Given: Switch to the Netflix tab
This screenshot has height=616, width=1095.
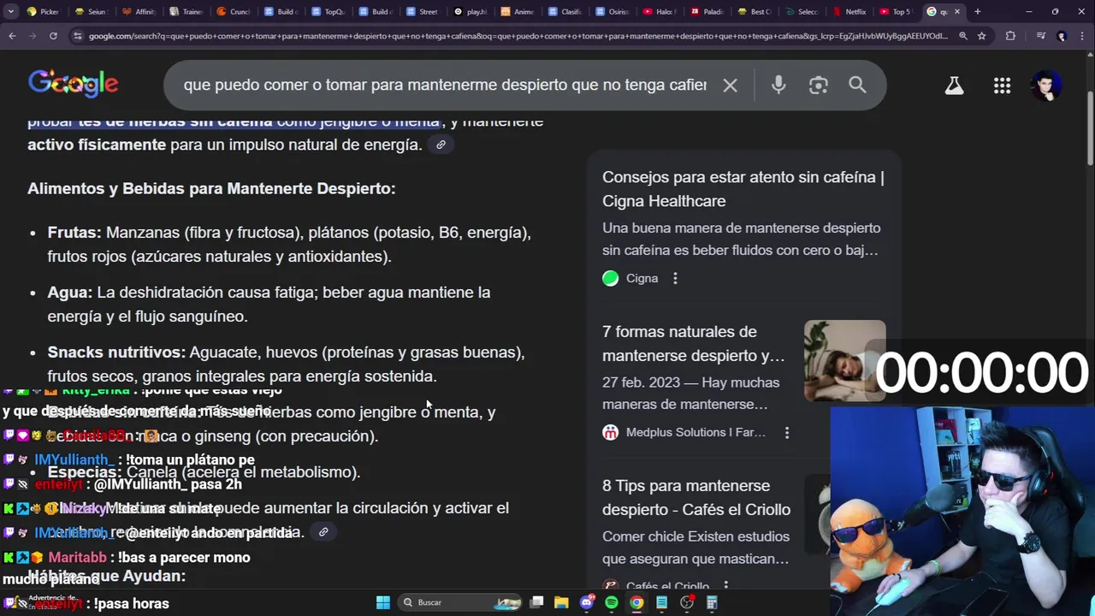Looking at the screenshot, I should (x=848, y=11).
